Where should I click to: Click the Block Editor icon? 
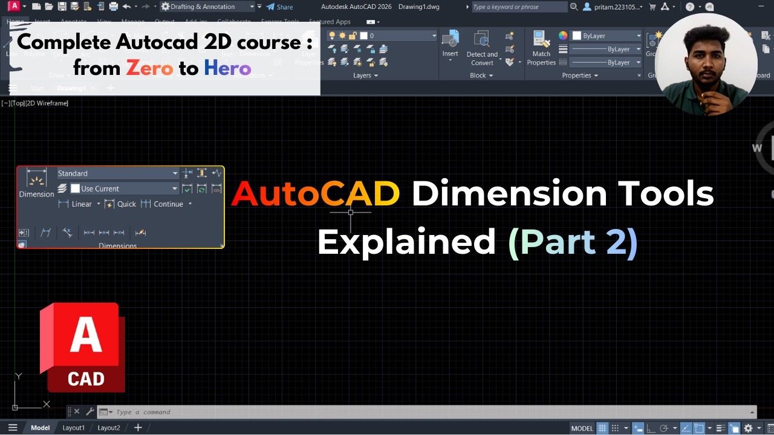(509, 49)
